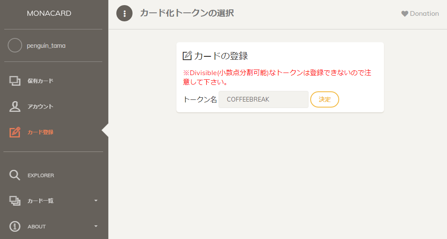Screen dimensions: 447x239
Task: Click the penguin_tama avatar circle
Action: 15,45
